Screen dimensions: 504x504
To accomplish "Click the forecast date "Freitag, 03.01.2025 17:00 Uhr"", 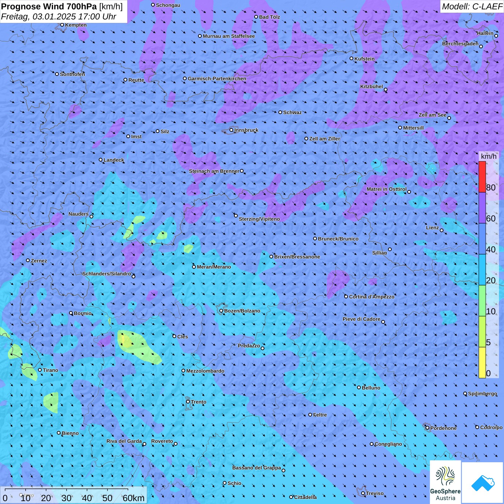I will [x=59, y=17].
